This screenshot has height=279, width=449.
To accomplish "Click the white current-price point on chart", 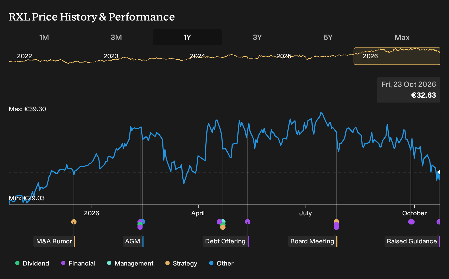I will click(440, 172).
